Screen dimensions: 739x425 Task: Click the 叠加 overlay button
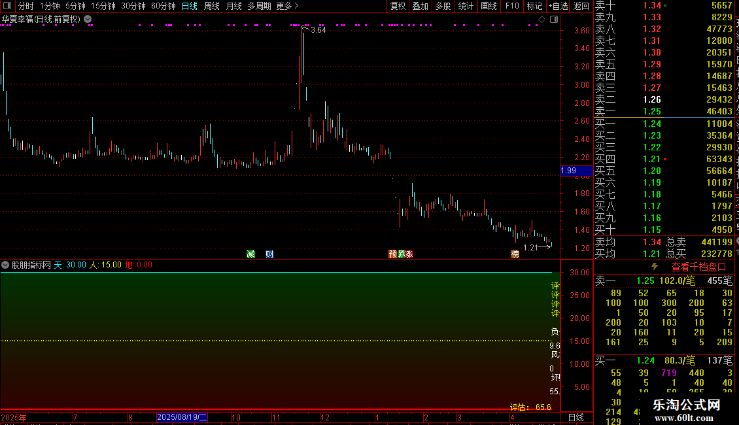[x=420, y=6]
